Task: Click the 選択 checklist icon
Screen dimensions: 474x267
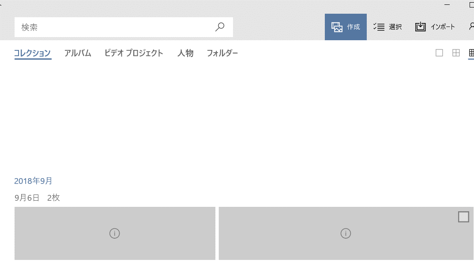Action: click(379, 27)
